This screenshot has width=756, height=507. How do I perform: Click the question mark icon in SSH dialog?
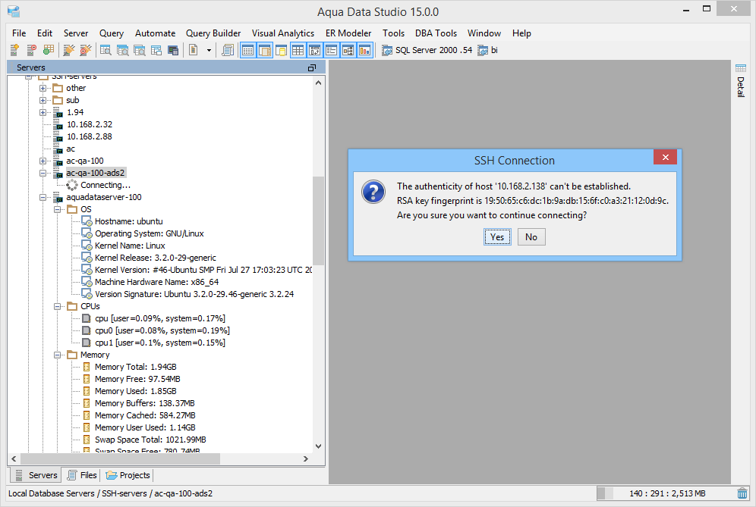pyautogui.click(x=373, y=192)
